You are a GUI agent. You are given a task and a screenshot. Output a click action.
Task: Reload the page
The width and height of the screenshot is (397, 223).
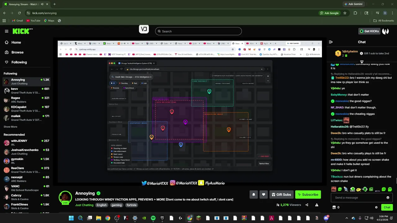pos(19,13)
